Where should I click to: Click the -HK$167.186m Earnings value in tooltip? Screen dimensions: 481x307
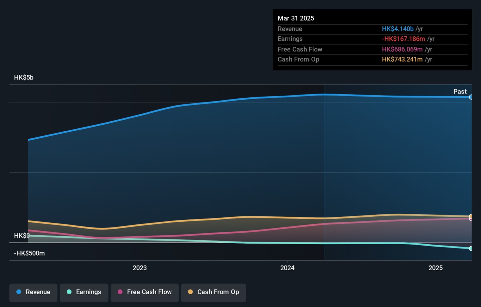[x=403, y=39]
